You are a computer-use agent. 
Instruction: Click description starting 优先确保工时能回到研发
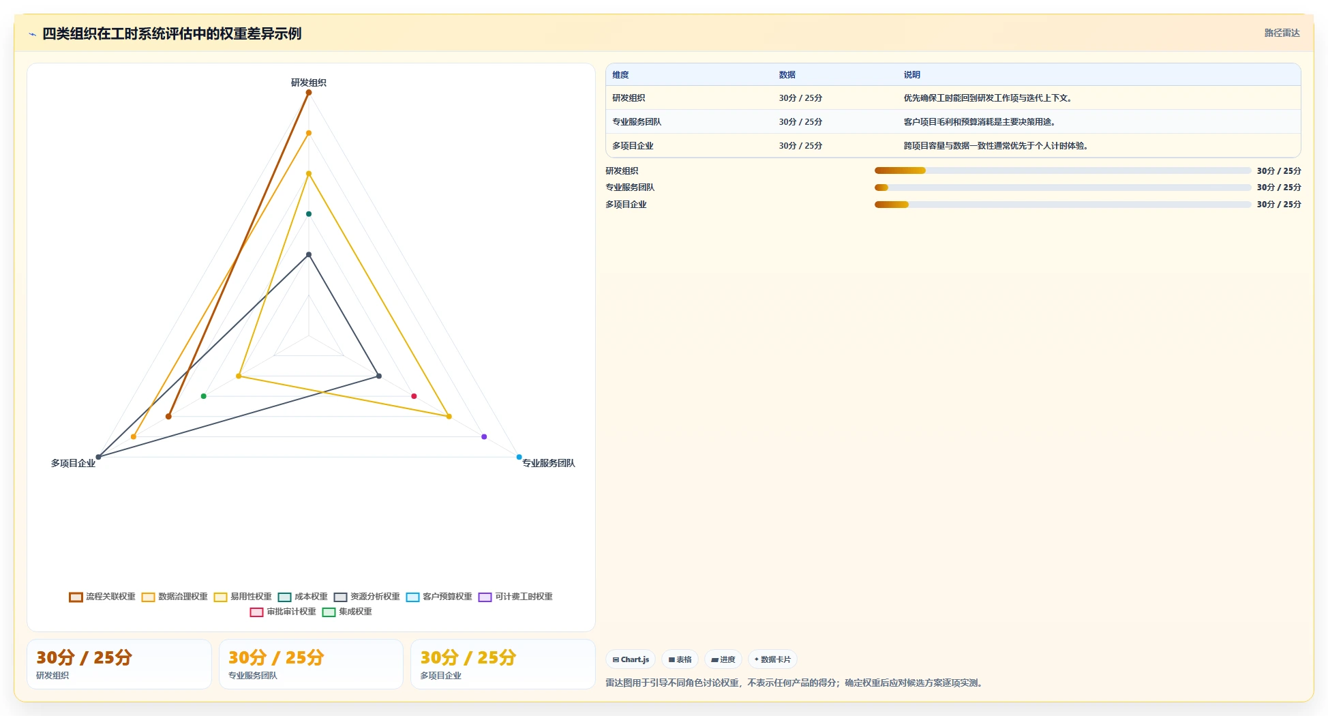(x=989, y=98)
